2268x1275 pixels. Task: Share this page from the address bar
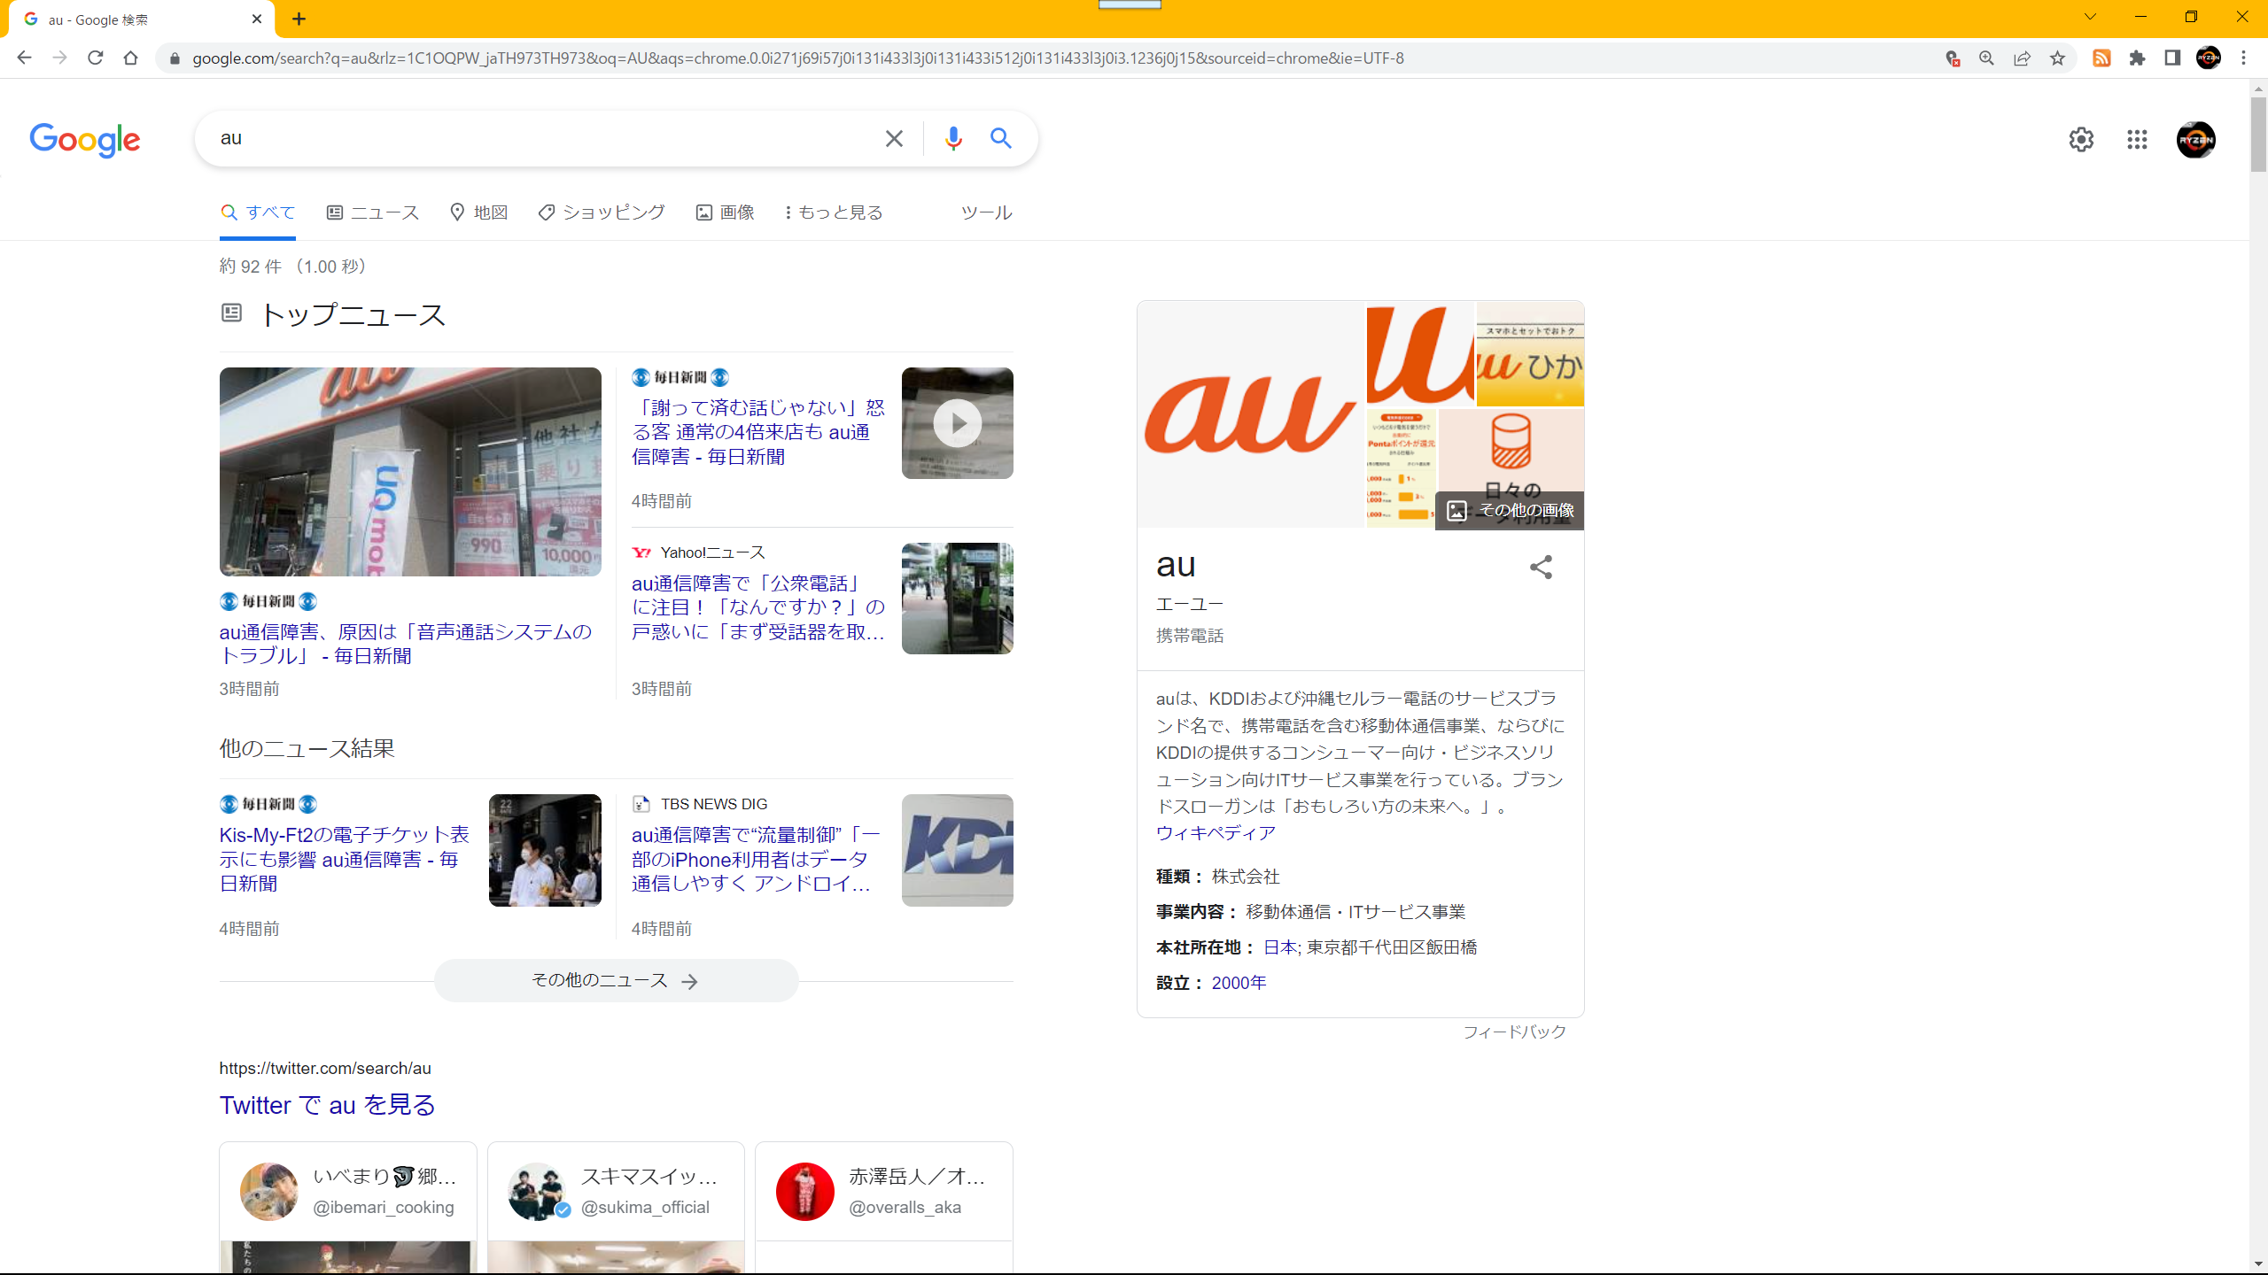pyautogui.click(x=2022, y=58)
